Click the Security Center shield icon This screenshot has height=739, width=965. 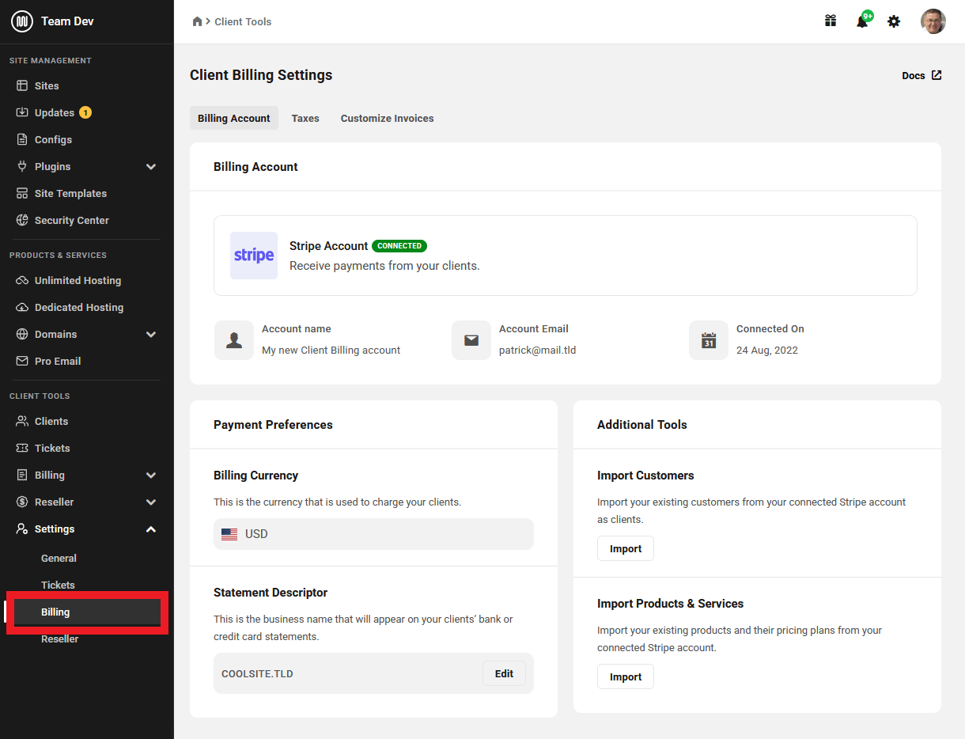pos(22,220)
